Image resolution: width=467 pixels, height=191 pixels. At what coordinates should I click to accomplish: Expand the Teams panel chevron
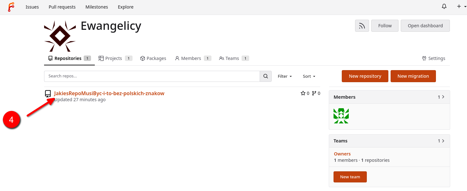point(443,141)
